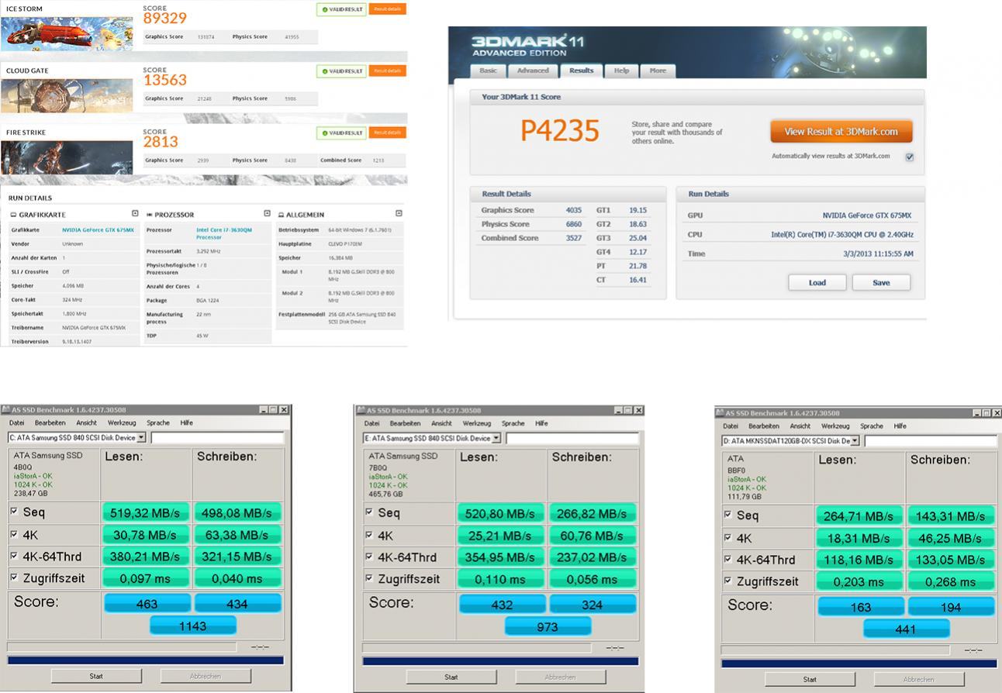Open Werkzeug menu in E: drive window
This screenshot has height=693, width=1002.
[478, 423]
